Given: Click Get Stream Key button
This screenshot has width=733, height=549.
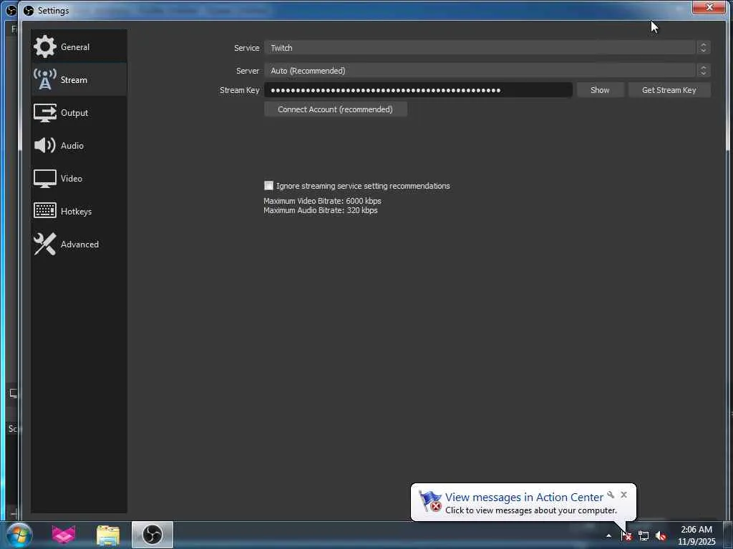Looking at the screenshot, I should tap(669, 90).
